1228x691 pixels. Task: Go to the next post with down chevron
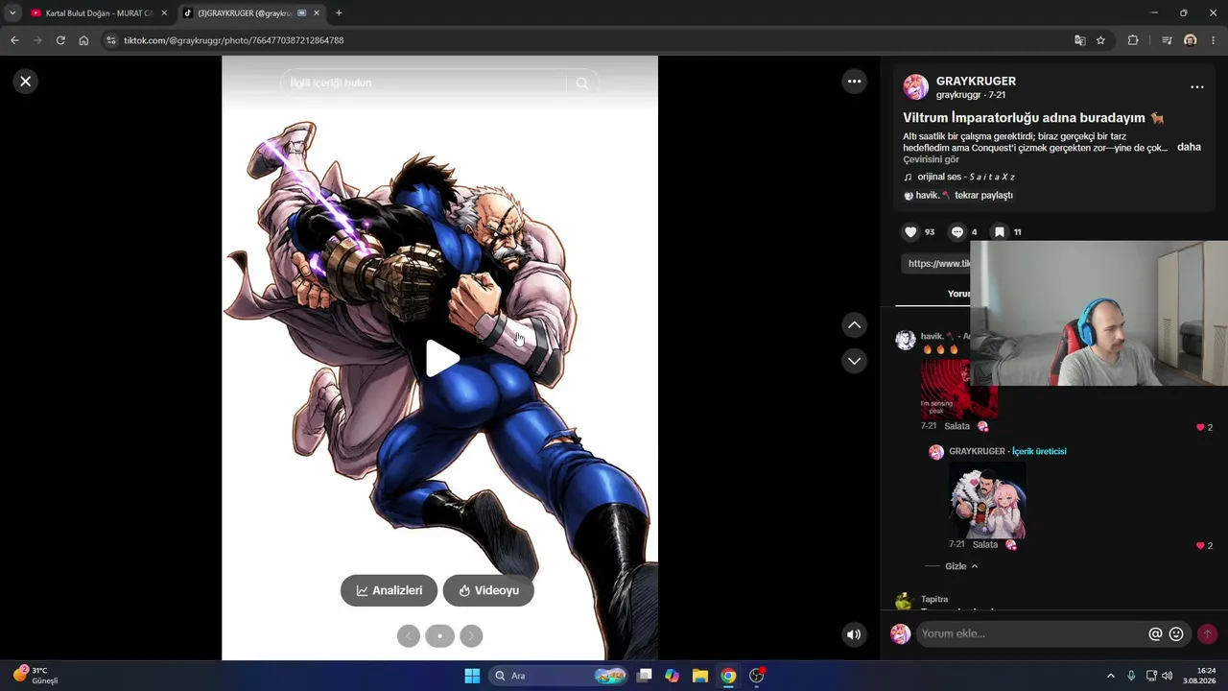coord(854,361)
